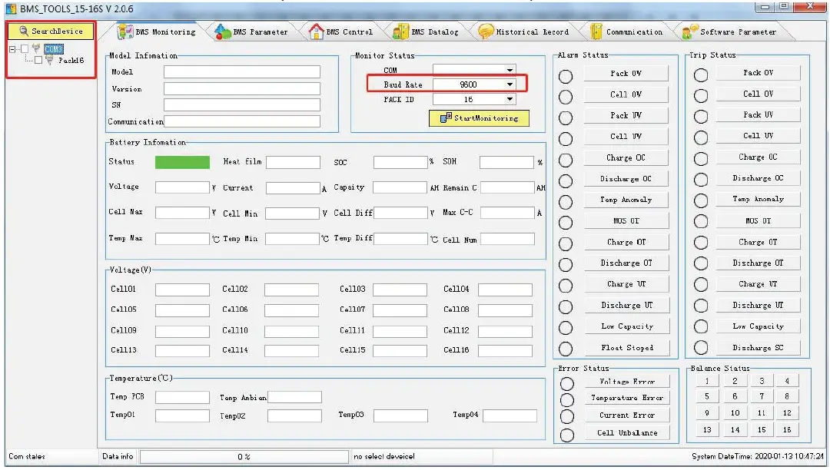830x470 pixels.
Task: Toggle the Cell Unbalance indicator circle
Action: 567,435
